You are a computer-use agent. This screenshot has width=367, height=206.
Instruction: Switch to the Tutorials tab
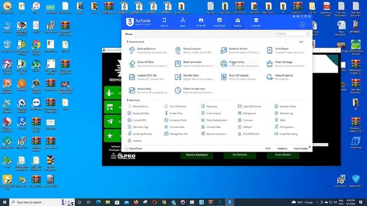[x=256, y=23]
